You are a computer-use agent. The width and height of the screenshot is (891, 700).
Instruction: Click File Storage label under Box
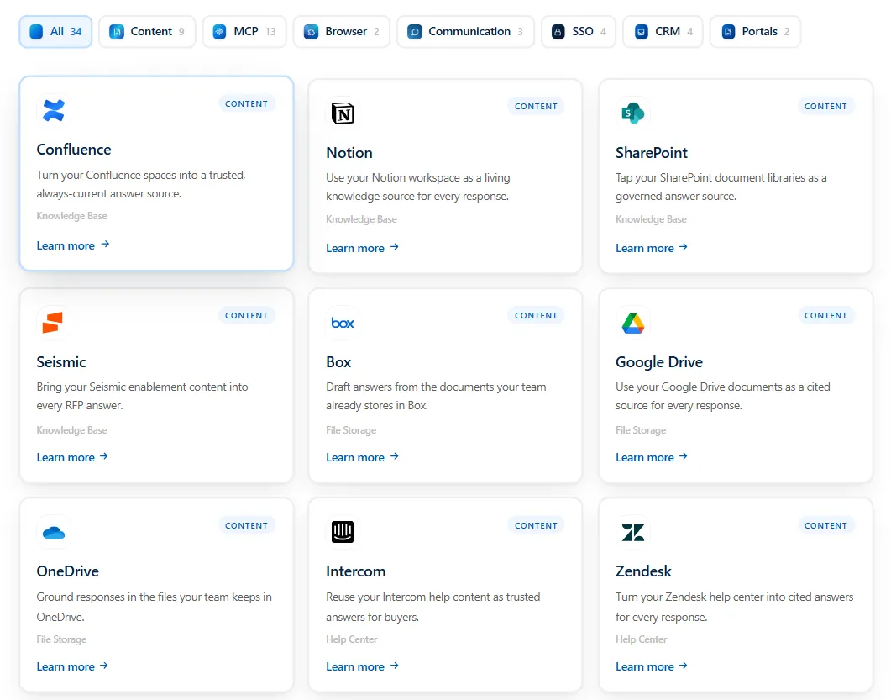(x=351, y=430)
